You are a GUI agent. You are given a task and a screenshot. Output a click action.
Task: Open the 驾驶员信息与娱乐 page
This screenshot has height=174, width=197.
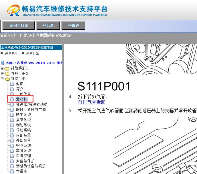[31, 166]
